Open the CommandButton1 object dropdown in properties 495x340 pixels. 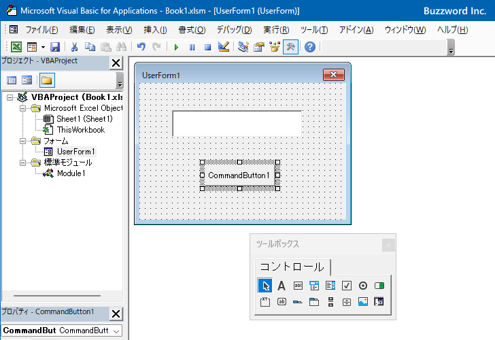tap(116, 331)
